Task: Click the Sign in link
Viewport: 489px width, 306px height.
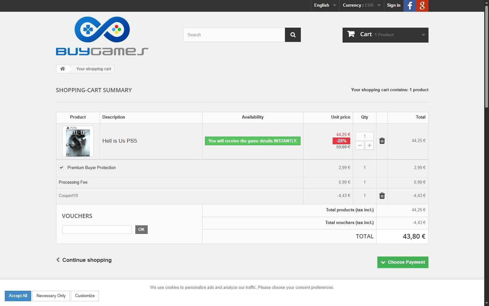Action: (x=393, y=5)
